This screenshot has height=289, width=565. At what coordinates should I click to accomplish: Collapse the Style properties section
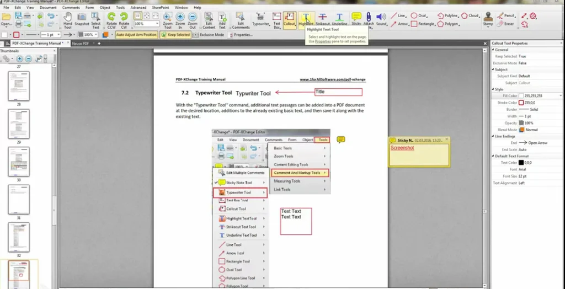coord(493,89)
